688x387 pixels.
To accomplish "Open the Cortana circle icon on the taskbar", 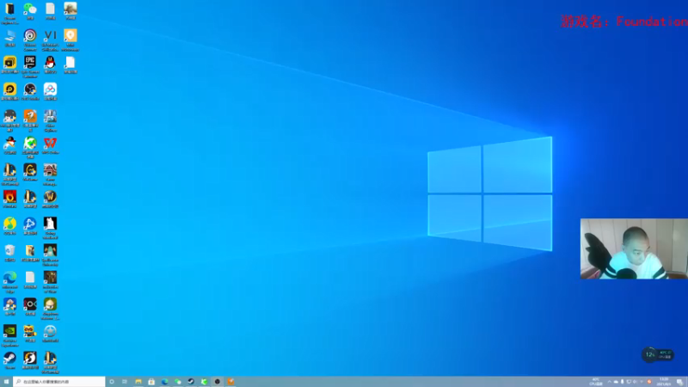I will coord(112,382).
